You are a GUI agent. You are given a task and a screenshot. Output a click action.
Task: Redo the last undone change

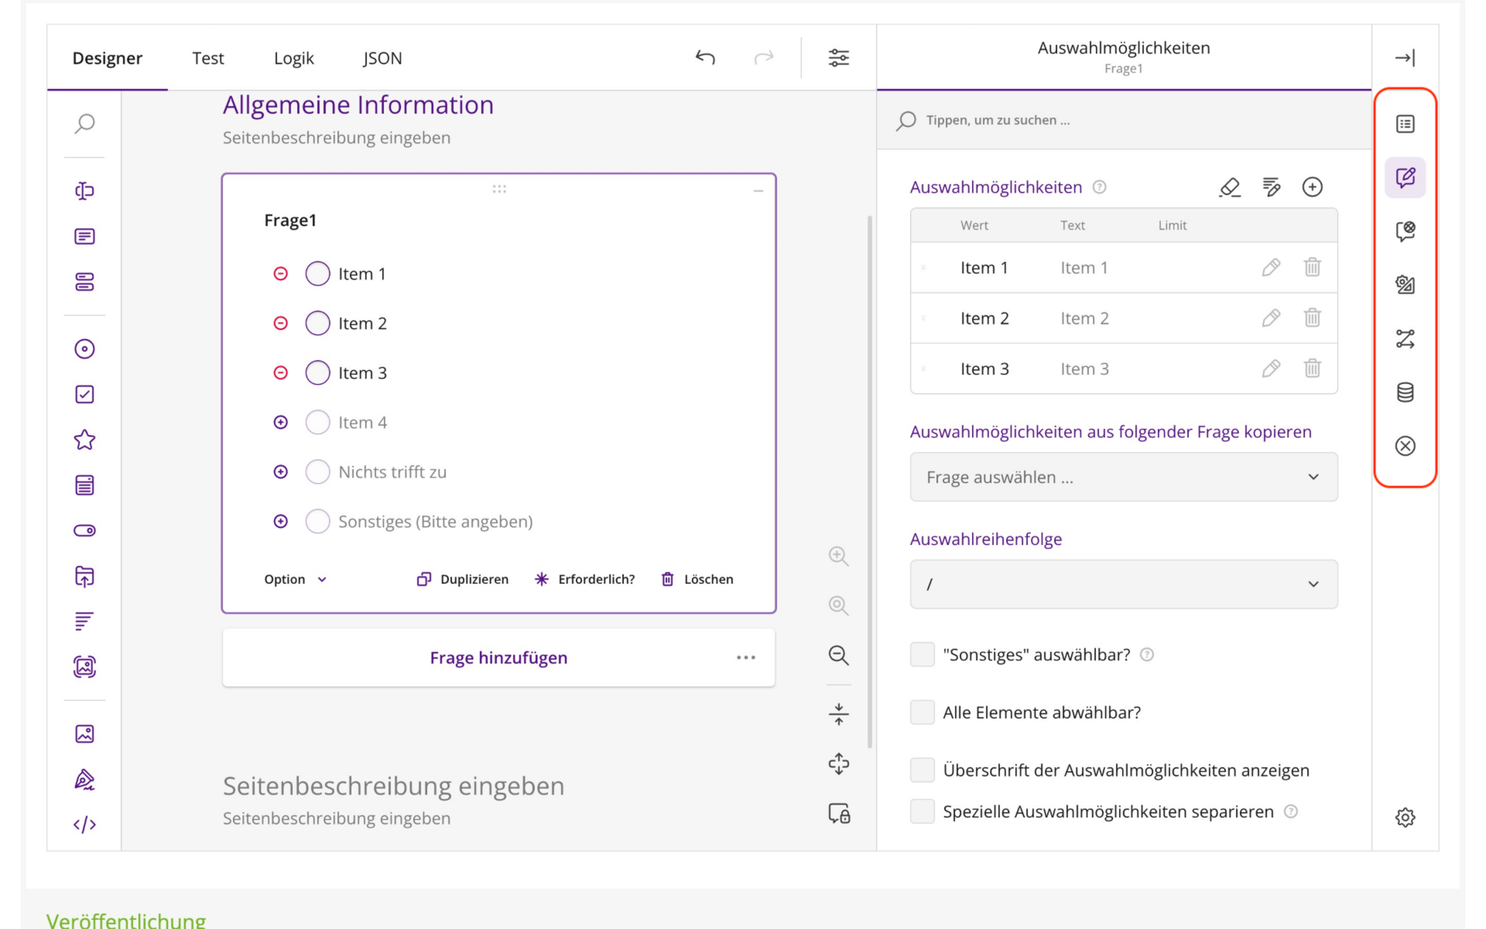pos(764,58)
